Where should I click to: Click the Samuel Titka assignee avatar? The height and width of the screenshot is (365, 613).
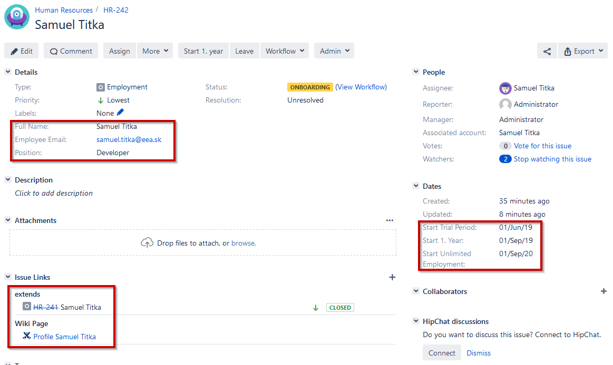[505, 88]
